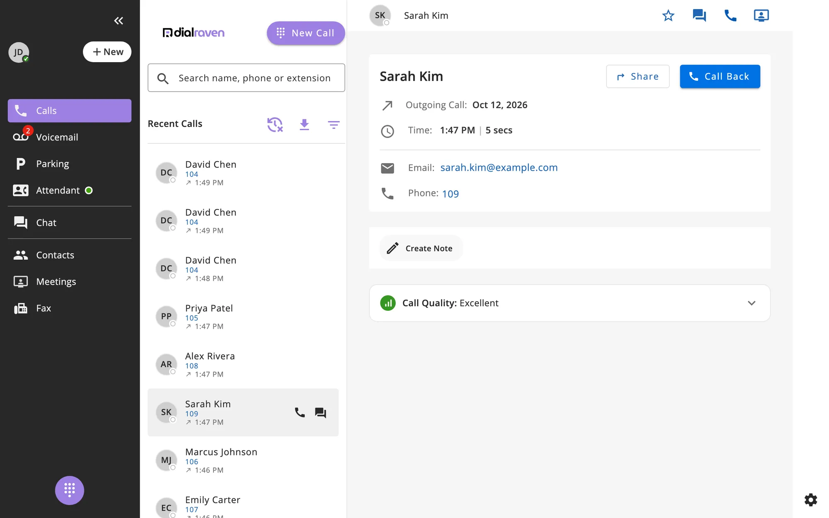
Task: Open the Meetings section
Action: tap(70, 281)
